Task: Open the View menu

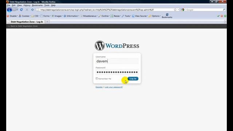Action: [19, 5]
